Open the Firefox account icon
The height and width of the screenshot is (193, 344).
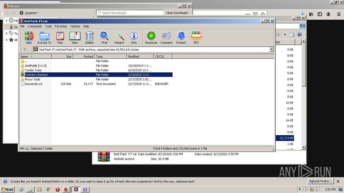[x=328, y=14]
